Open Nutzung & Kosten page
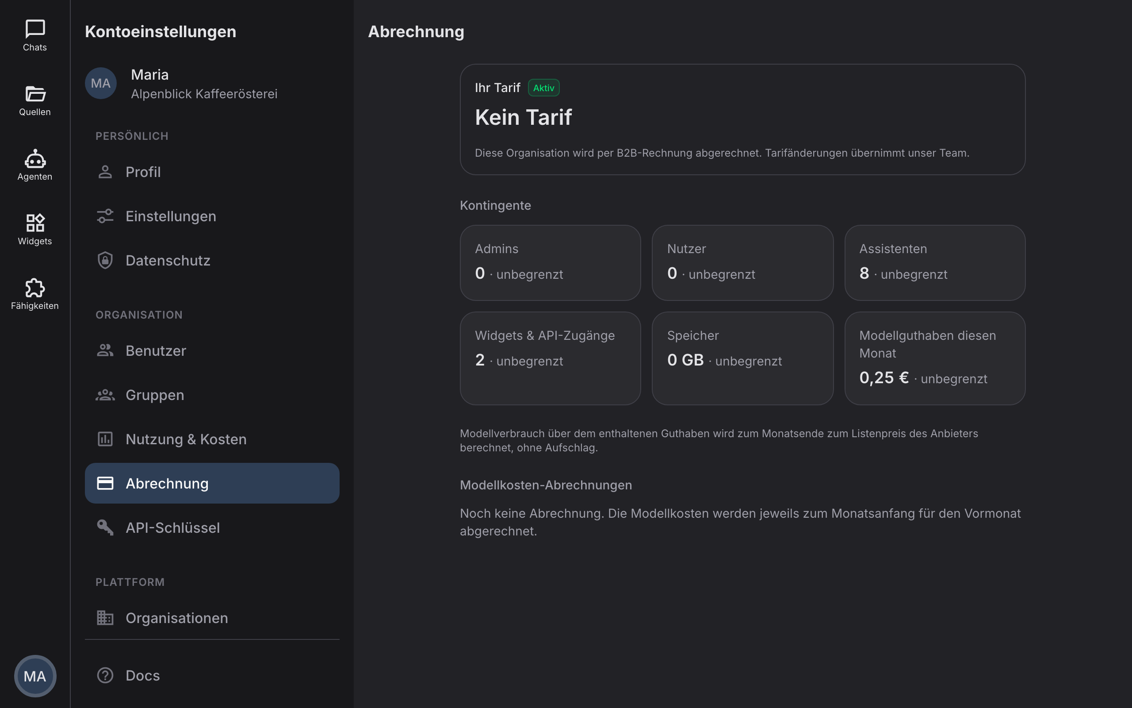The image size is (1132, 708). click(212, 439)
